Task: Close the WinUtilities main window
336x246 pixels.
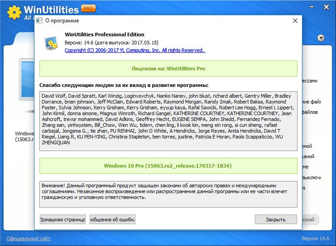Action: point(326,7)
